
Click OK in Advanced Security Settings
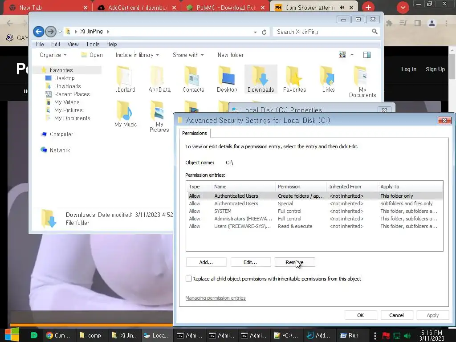361,315
